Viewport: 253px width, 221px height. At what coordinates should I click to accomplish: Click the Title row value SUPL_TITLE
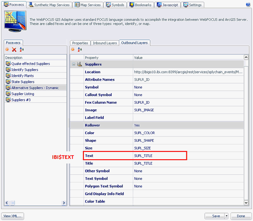tap(188, 163)
